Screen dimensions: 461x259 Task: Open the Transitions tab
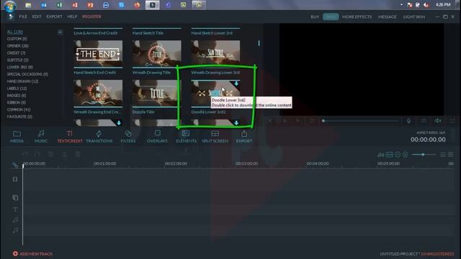pos(99,137)
